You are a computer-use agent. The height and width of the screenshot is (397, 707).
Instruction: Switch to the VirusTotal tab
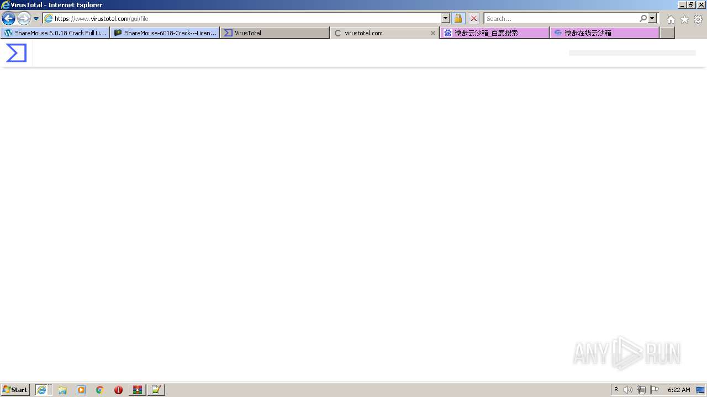275,33
